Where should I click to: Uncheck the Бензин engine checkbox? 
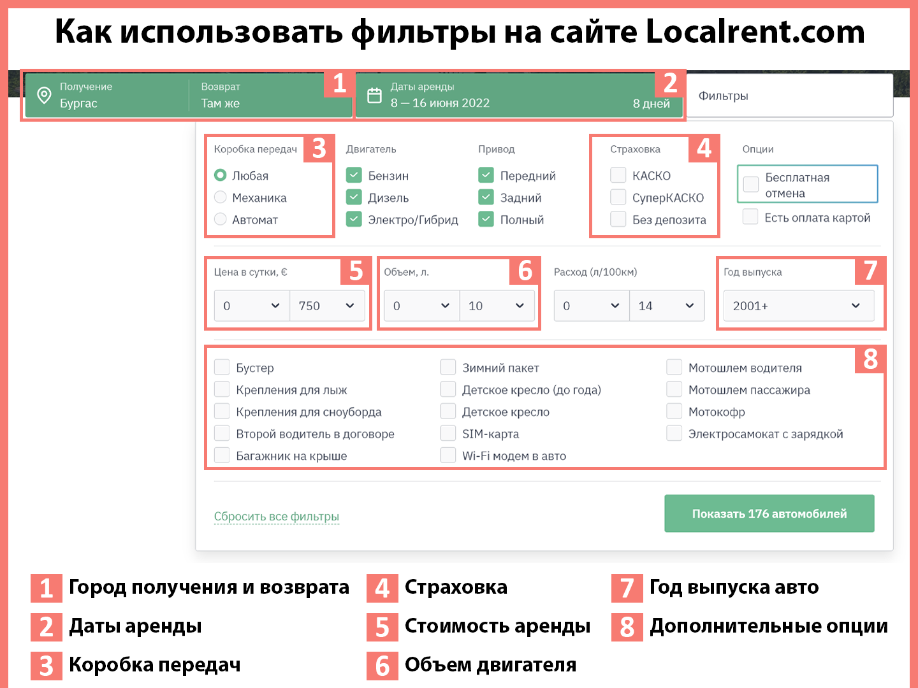[x=354, y=175]
